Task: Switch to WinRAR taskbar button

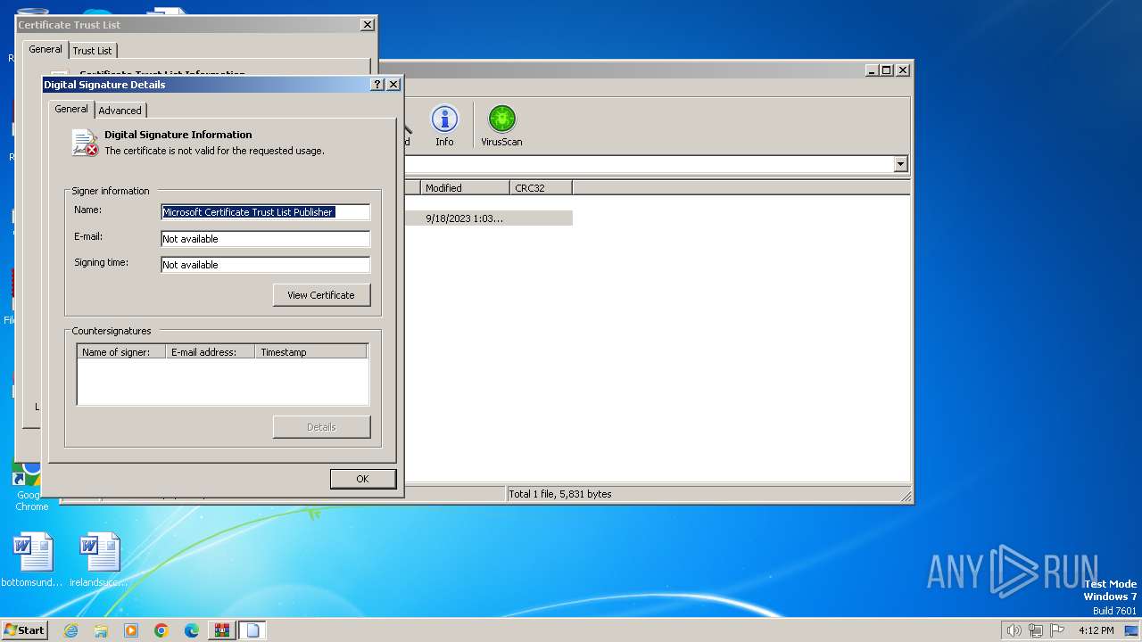Action: tap(222, 630)
